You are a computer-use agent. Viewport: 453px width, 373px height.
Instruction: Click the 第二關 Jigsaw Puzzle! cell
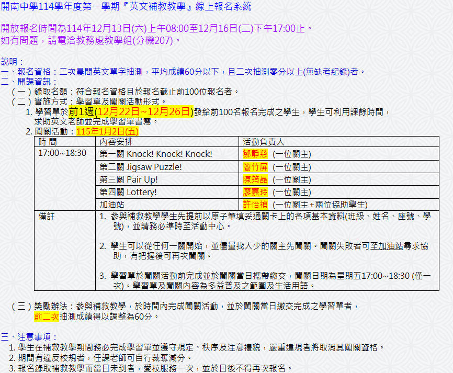[x=141, y=167]
